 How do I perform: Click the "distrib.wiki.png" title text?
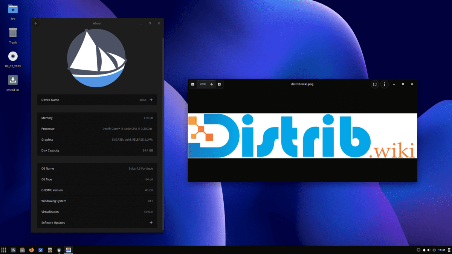coord(302,84)
